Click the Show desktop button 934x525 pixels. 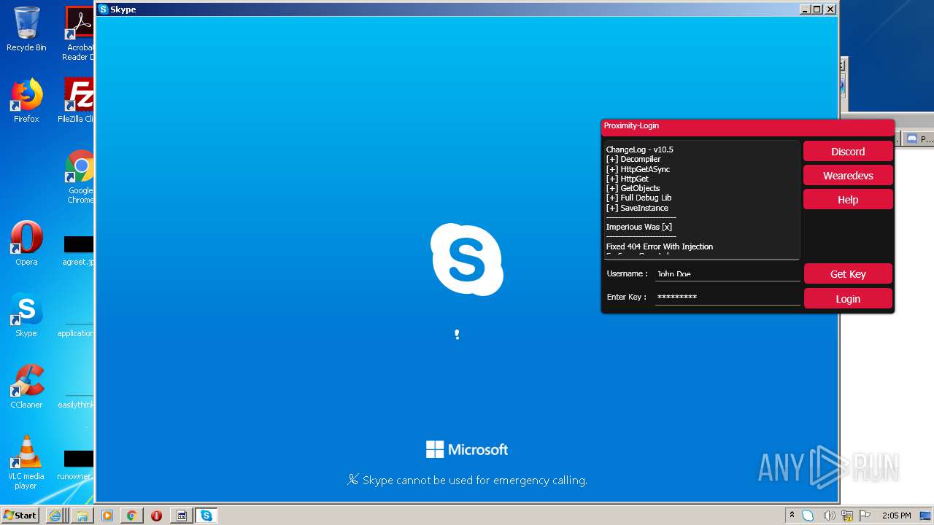pyautogui.click(x=926, y=516)
